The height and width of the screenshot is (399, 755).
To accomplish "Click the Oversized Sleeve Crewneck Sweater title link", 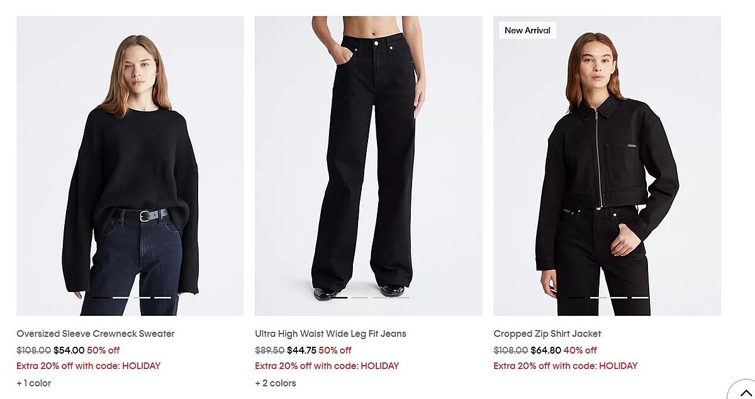I will 96,334.
